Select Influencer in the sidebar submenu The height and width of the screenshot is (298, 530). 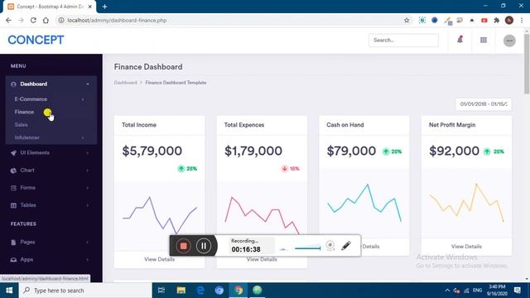coord(27,137)
